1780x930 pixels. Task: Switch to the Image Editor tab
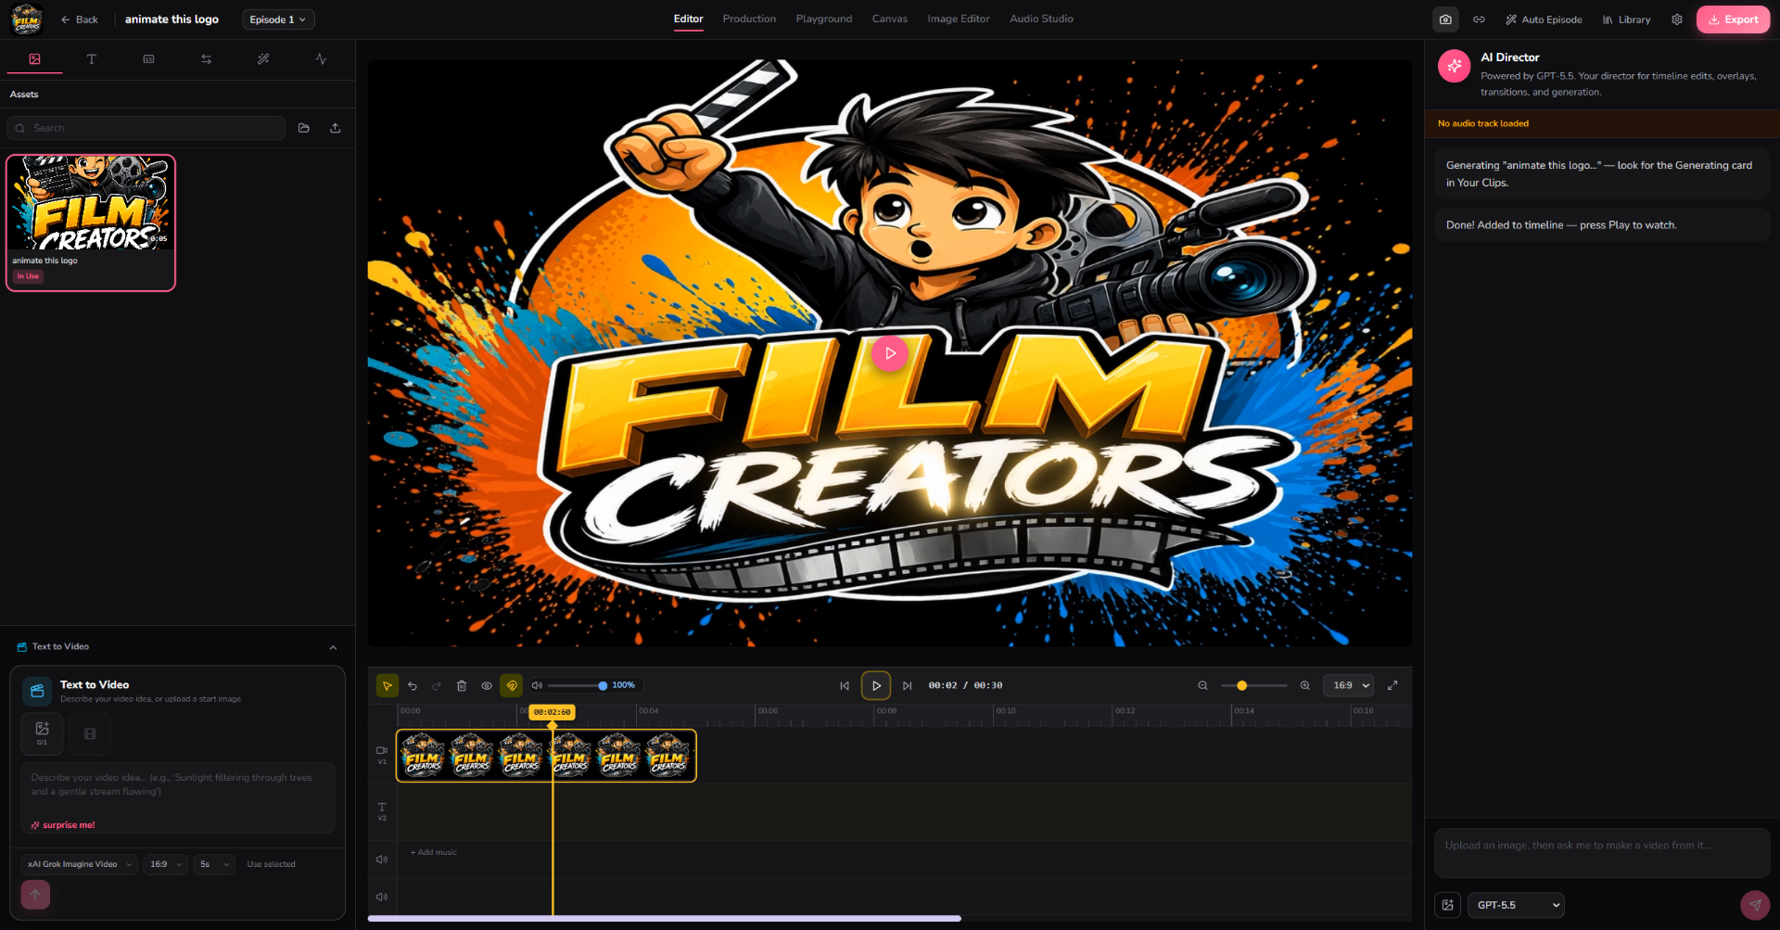click(959, 19)
